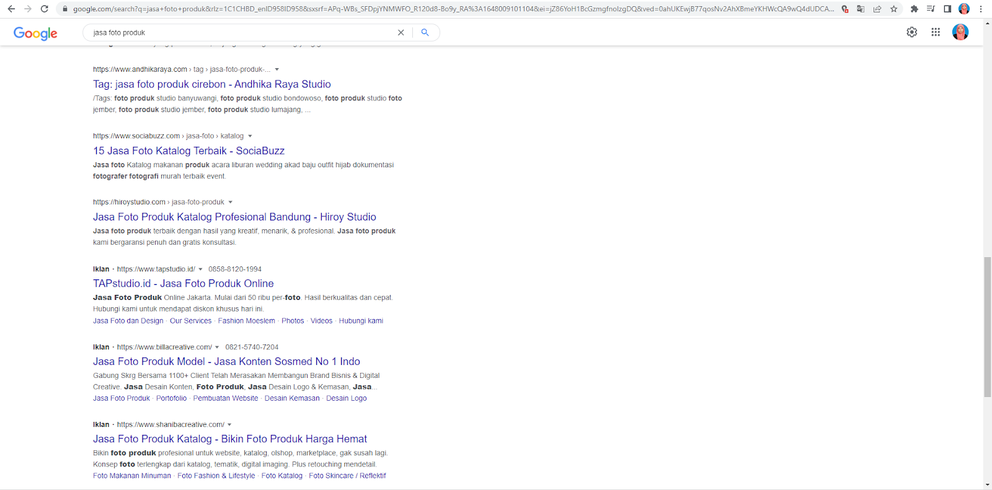Open 'Hubungi kami' sitelink
This screenshot has height=490, width=992.
[361, 321]
